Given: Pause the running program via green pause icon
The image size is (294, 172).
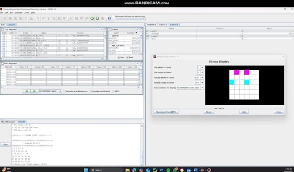Looking at the screenshot, I should 92,19.
